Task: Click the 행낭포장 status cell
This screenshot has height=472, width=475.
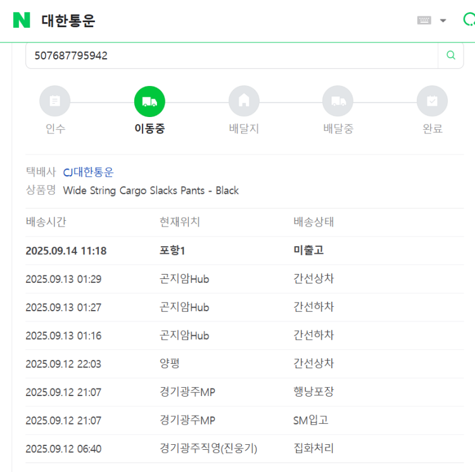Action: (313, 392)
